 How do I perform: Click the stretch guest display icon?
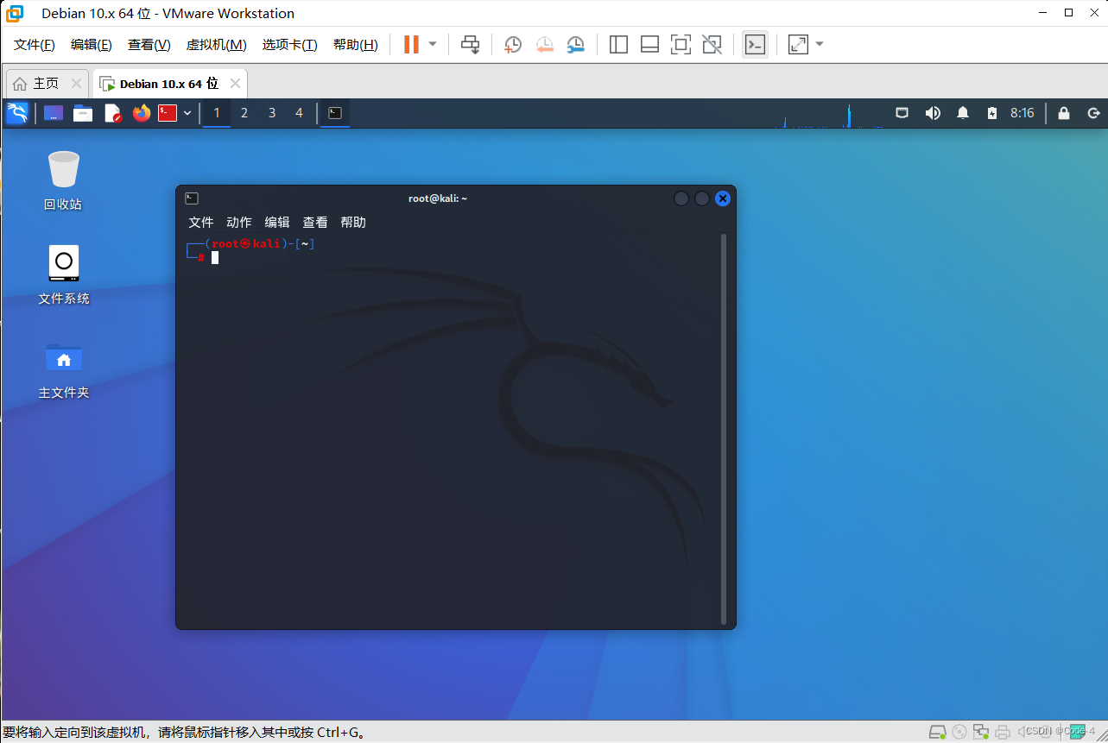(798, 44)
